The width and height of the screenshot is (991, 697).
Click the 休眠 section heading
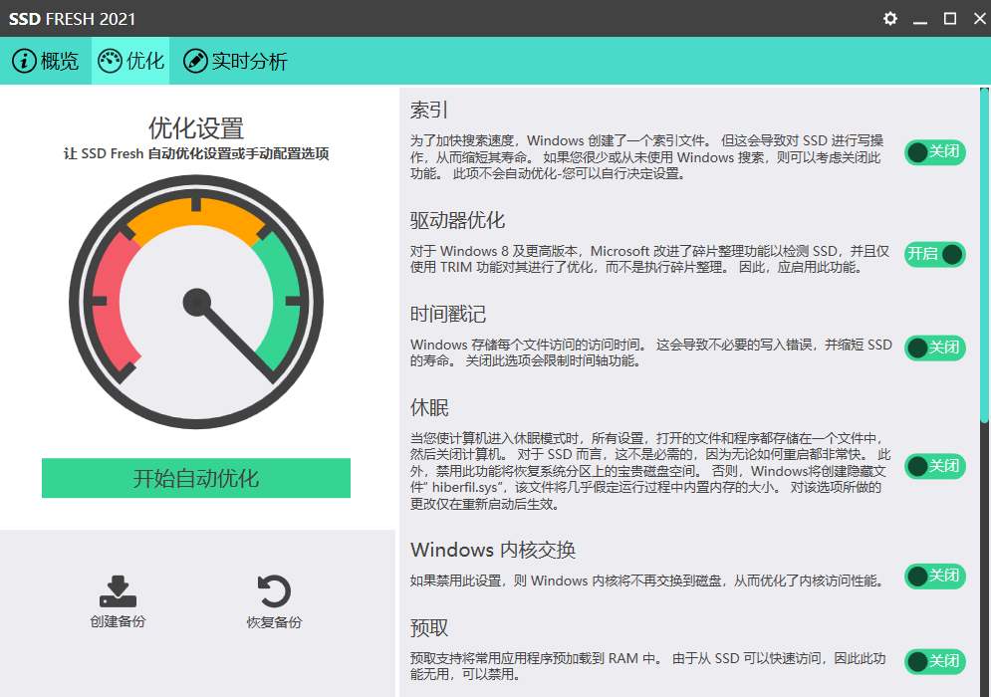pyautogui.click(x=429, y=407)
